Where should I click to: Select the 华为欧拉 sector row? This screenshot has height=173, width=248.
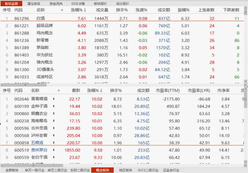[122, 55]
